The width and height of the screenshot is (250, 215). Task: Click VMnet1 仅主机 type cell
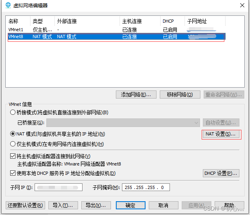coord(42,30)
